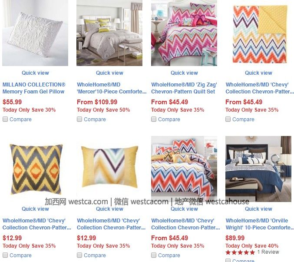Tick Compare for MILLANO Memory Foam Pillow
Screen dimensions: 294x262
click(x=5, y=119)
